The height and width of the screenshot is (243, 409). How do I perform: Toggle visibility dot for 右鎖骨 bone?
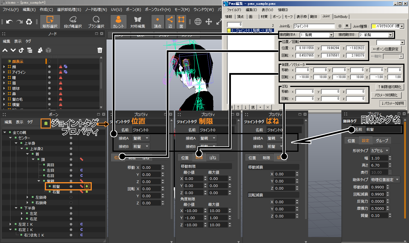click(71, 203)
